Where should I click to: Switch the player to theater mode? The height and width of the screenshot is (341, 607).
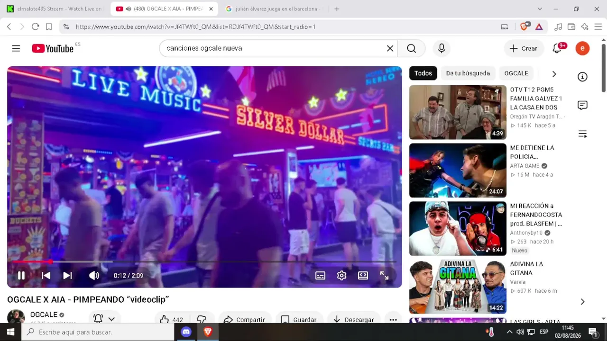363,275
